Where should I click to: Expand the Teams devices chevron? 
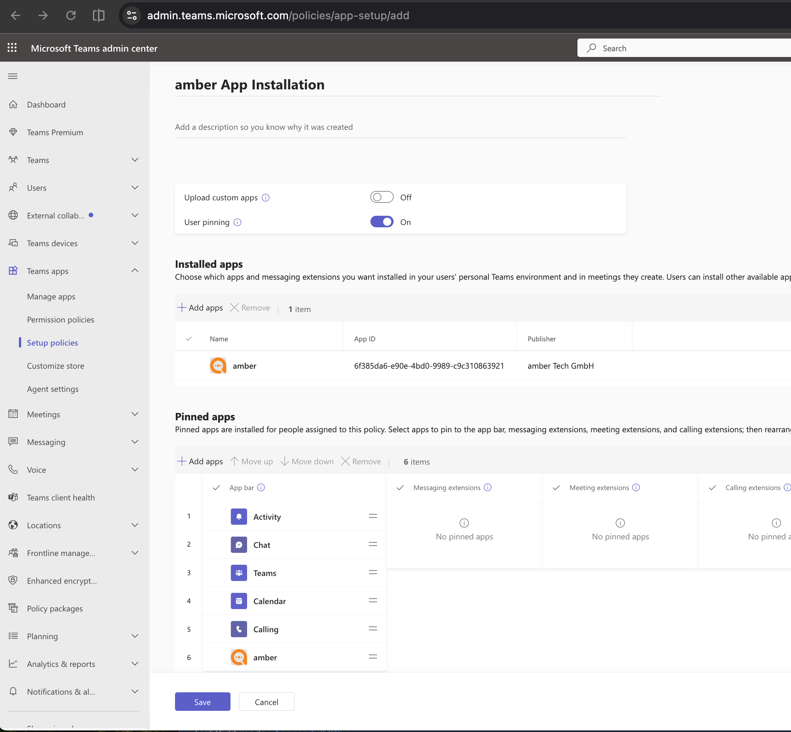(135, 243)
